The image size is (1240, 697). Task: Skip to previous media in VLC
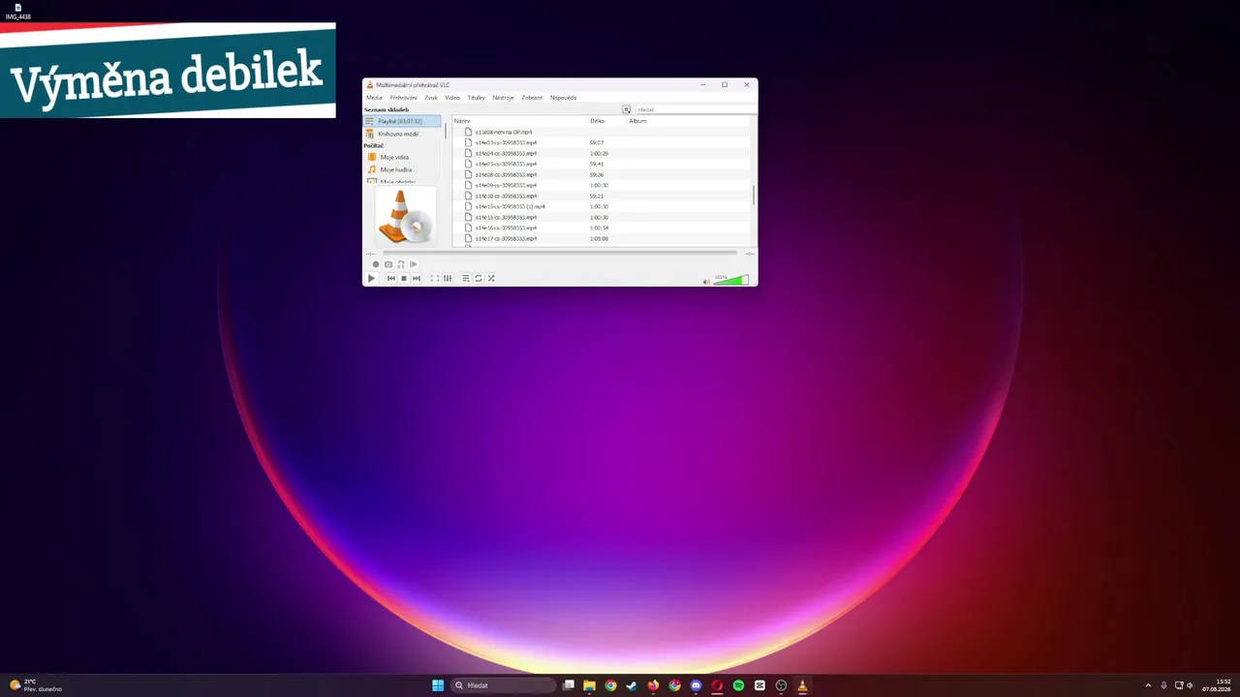(391, 278)
